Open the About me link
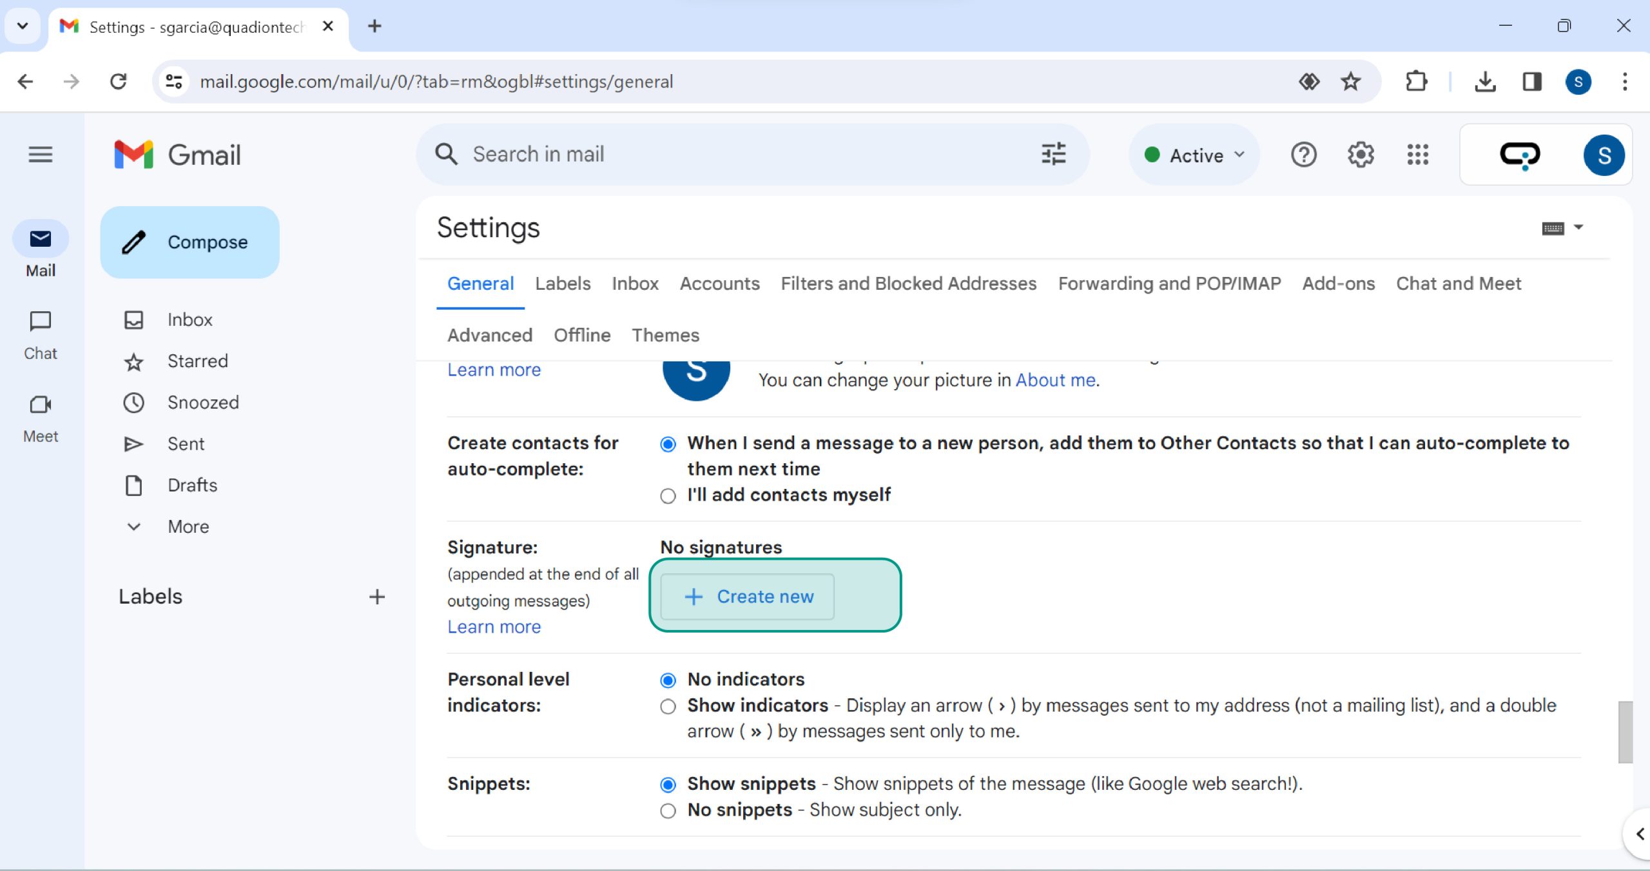The height and width of the screenshot is (871, 1650). click(x=1055, y=380)
